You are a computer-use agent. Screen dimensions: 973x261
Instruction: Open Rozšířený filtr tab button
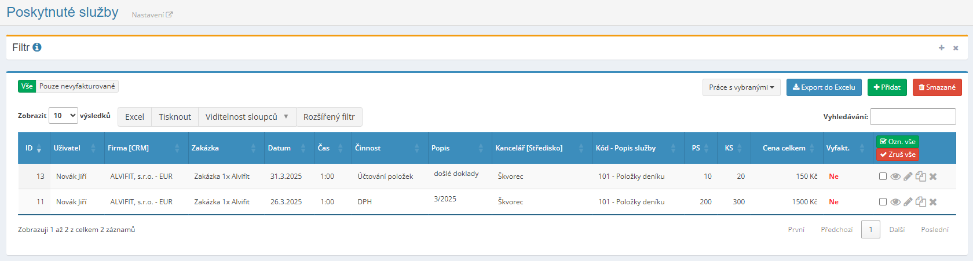point(329,117)
